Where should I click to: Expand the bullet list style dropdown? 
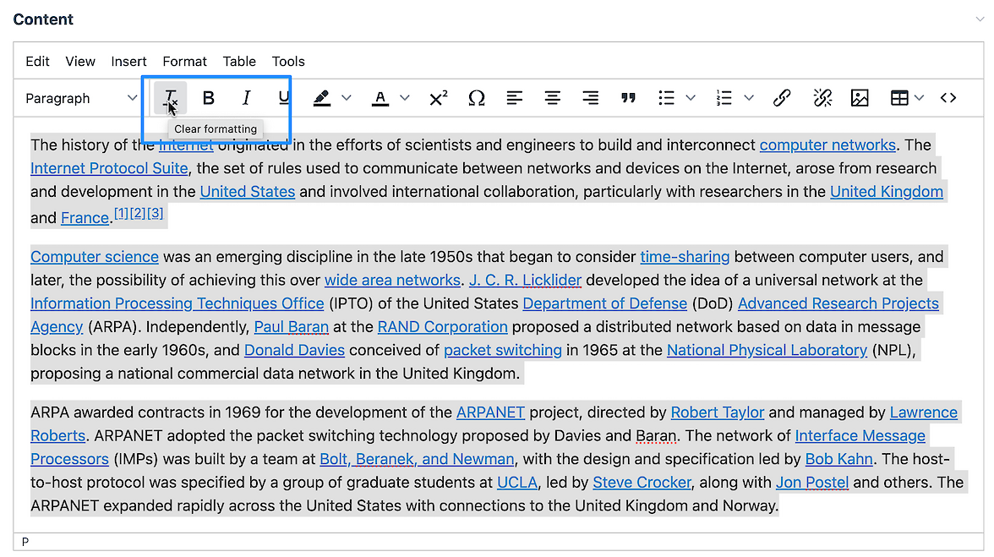[691, 99]
